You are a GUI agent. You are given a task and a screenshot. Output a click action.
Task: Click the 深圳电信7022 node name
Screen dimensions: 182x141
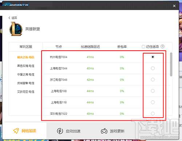pos(59,114)
